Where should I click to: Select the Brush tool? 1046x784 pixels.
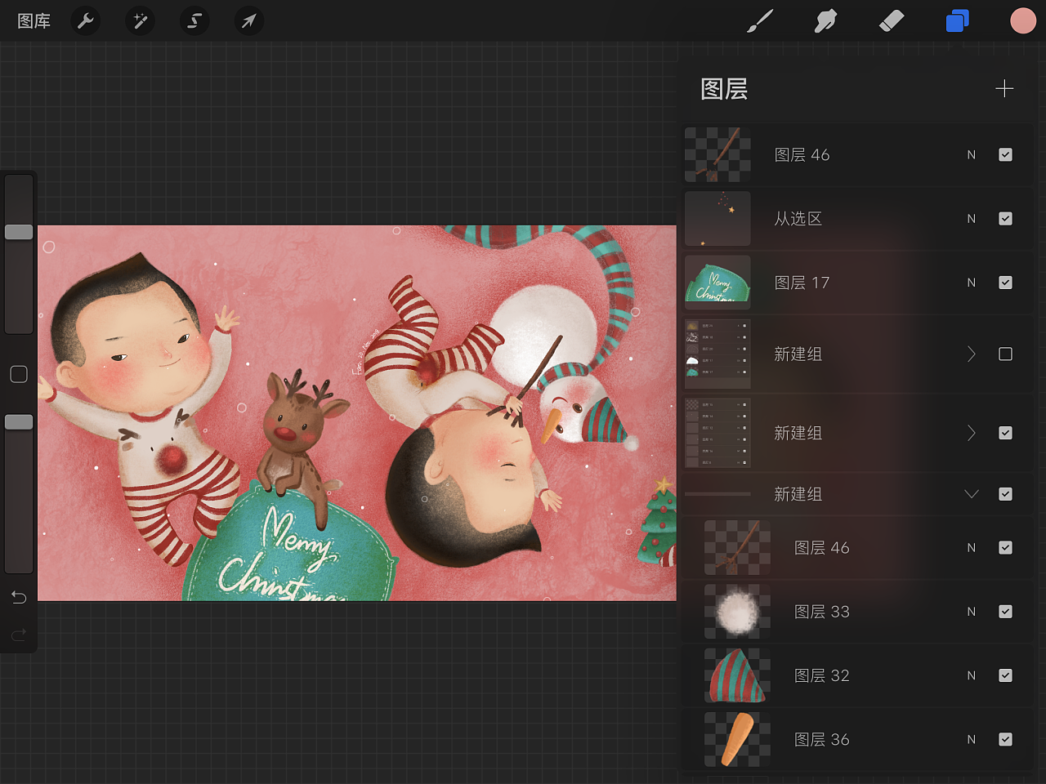(x=760, y=20)
